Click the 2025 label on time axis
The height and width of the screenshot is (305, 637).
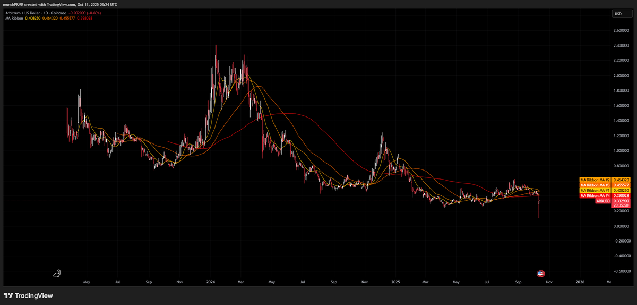[395, 283]
